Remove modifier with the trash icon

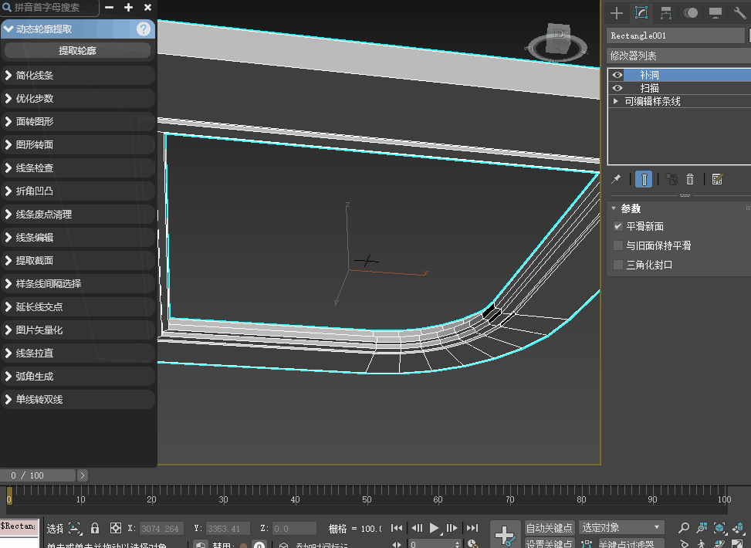pyautogui.click(x=690, y=179)
